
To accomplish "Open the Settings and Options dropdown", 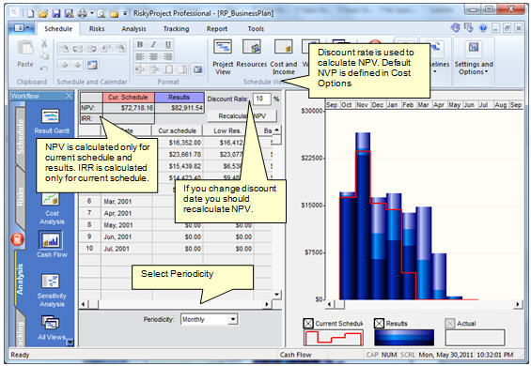I will tap(474, 57).
